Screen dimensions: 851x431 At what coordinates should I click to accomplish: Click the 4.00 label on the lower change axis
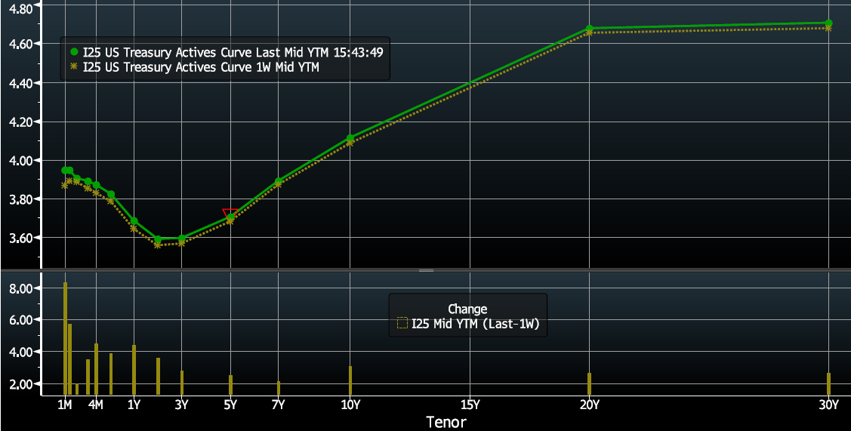coord(21,352)
